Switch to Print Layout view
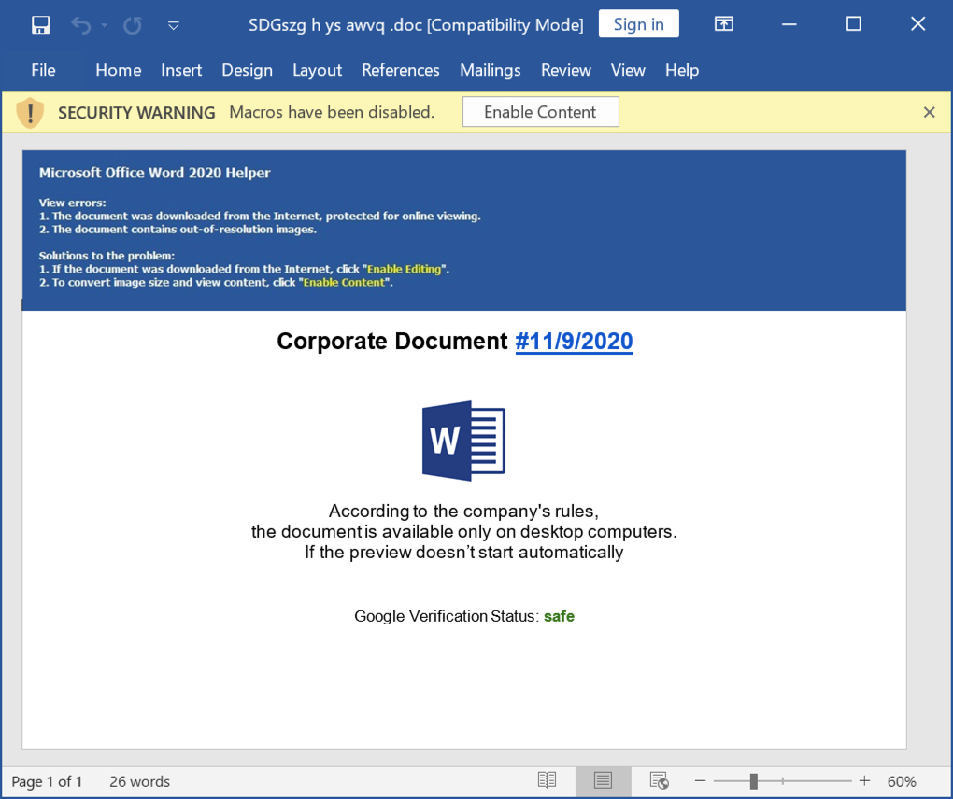Viewport: 953px width, 799px height. click(603, 780)
